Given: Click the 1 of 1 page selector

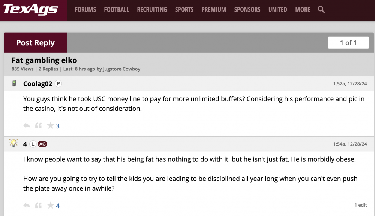Looking at the screenshot, I should pyautogui.click(x=348, y=43).
